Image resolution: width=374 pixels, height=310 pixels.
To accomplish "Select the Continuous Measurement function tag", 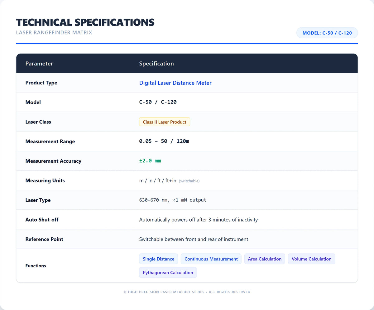I will pos(211,259).
